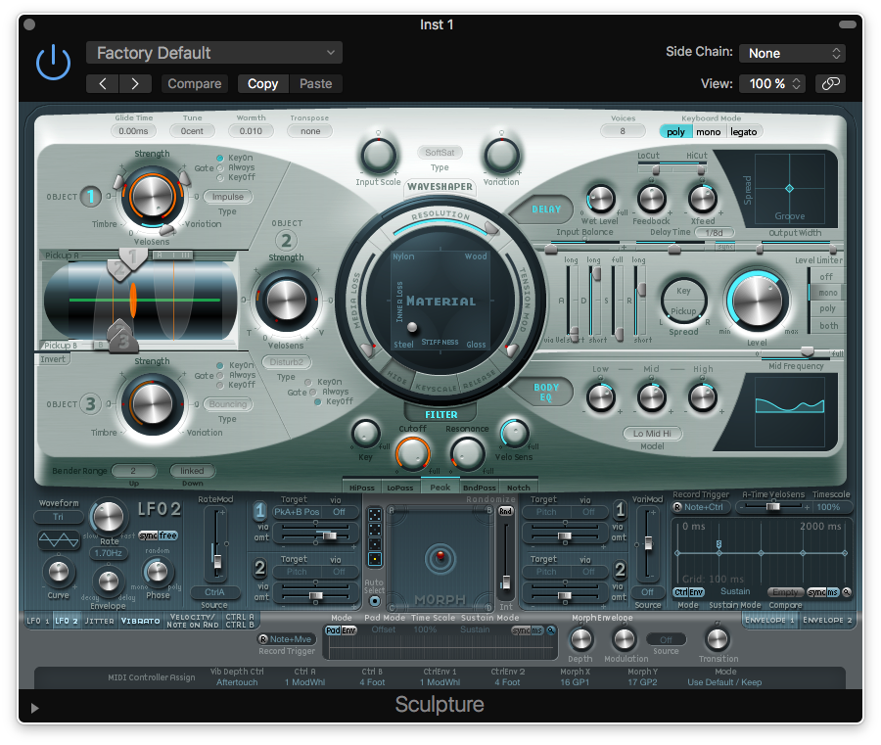Viewport: 881px width, 745px height.
Task: Select HiPass filter type
Action: (x=362, y=488)
